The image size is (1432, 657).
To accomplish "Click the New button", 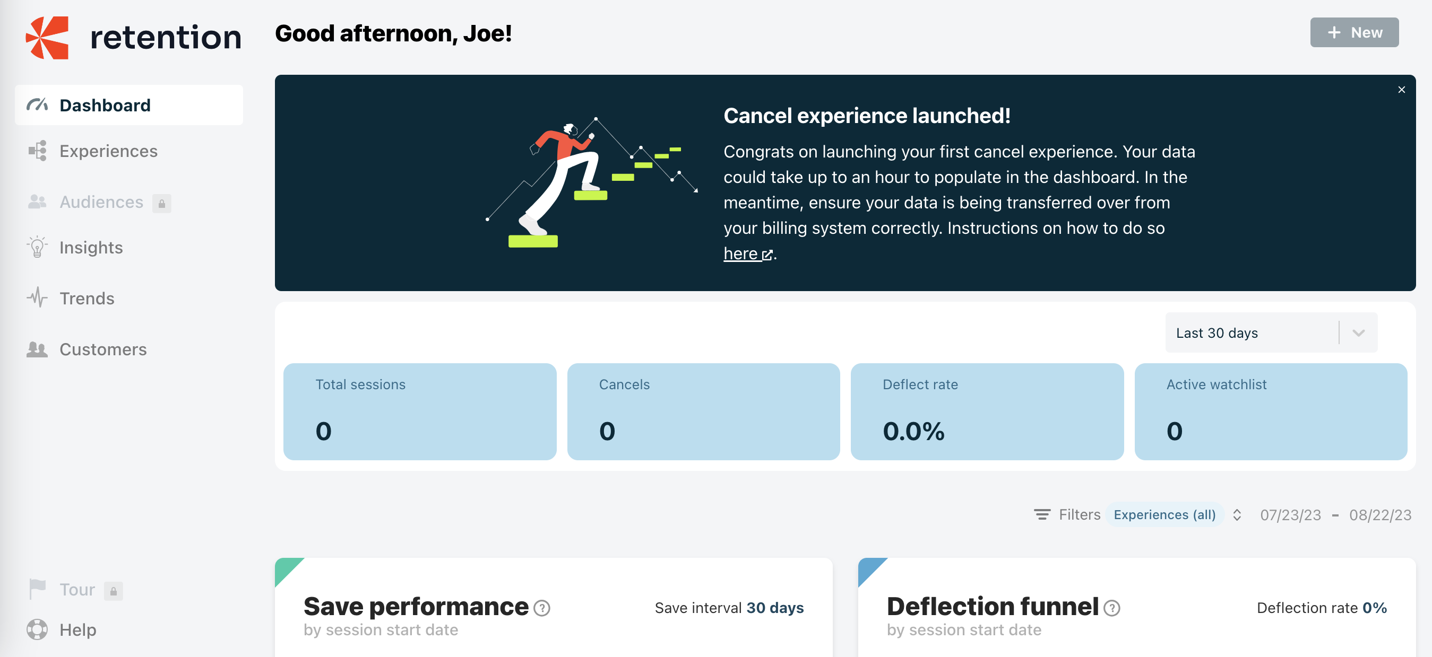I will pos(1354,32).
